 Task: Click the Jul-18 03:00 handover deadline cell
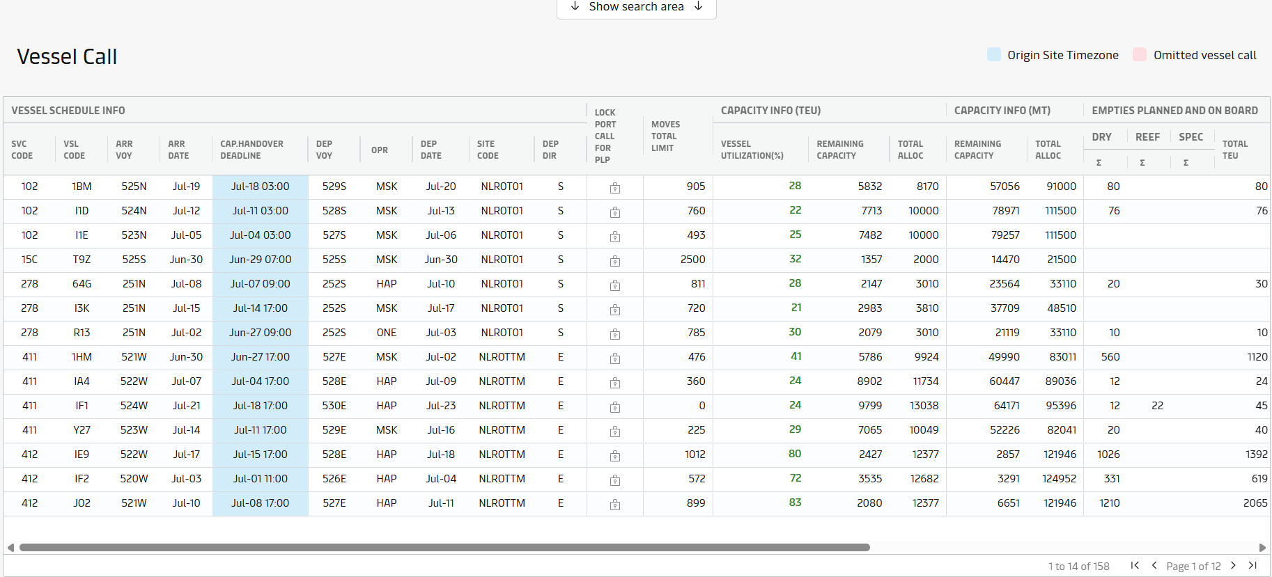[x=260, y=187]
